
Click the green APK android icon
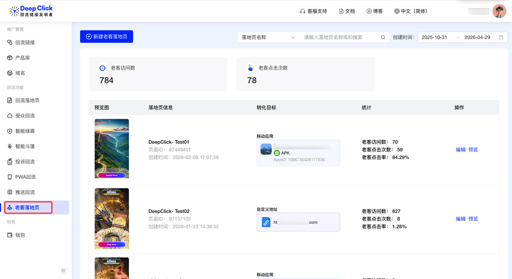[277, 153]
